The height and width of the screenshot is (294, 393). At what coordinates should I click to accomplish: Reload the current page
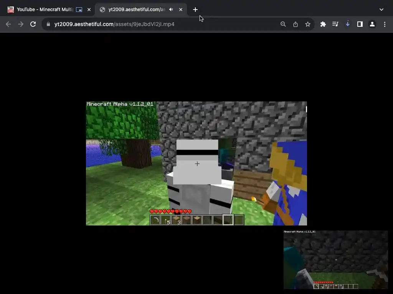[33, 24]
